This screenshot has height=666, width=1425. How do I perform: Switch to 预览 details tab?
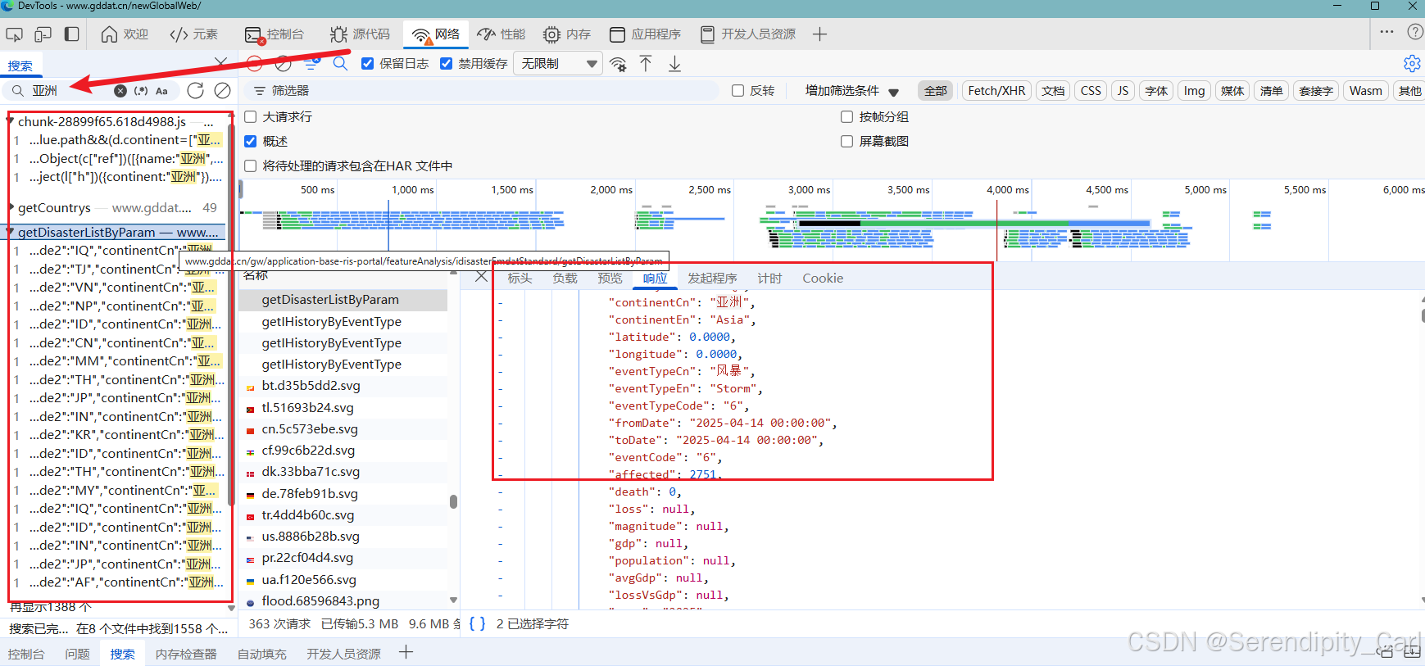[x=610, y=279]
